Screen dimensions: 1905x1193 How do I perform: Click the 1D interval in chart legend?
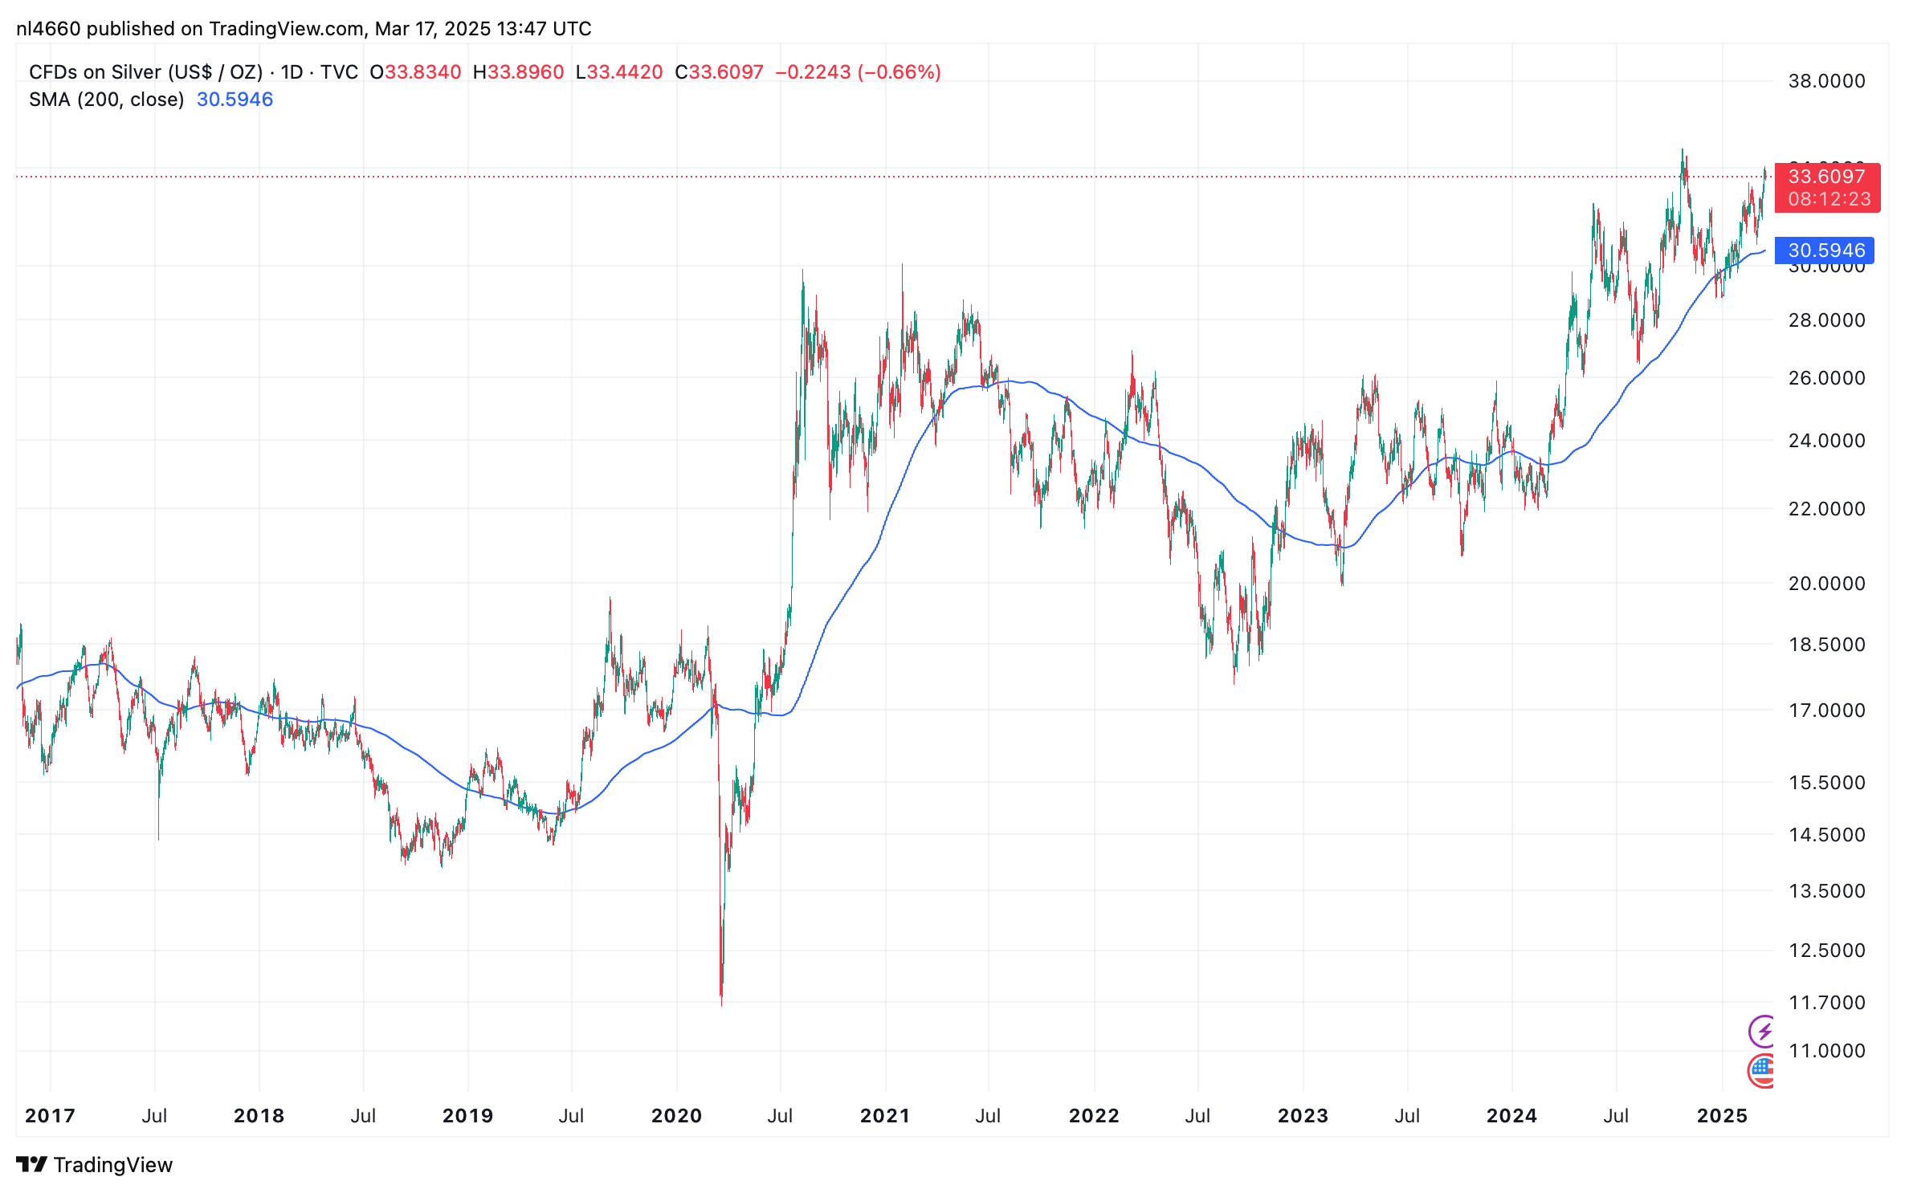coord(292,72)
